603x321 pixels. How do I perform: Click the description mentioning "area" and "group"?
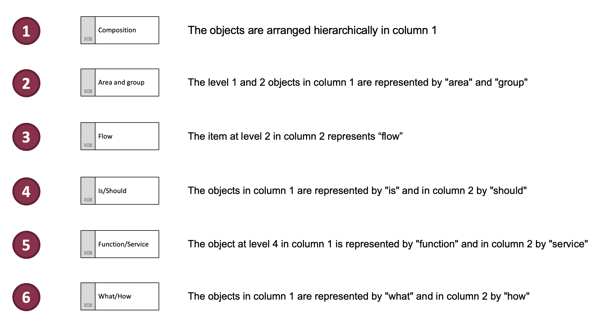point(358,82)
